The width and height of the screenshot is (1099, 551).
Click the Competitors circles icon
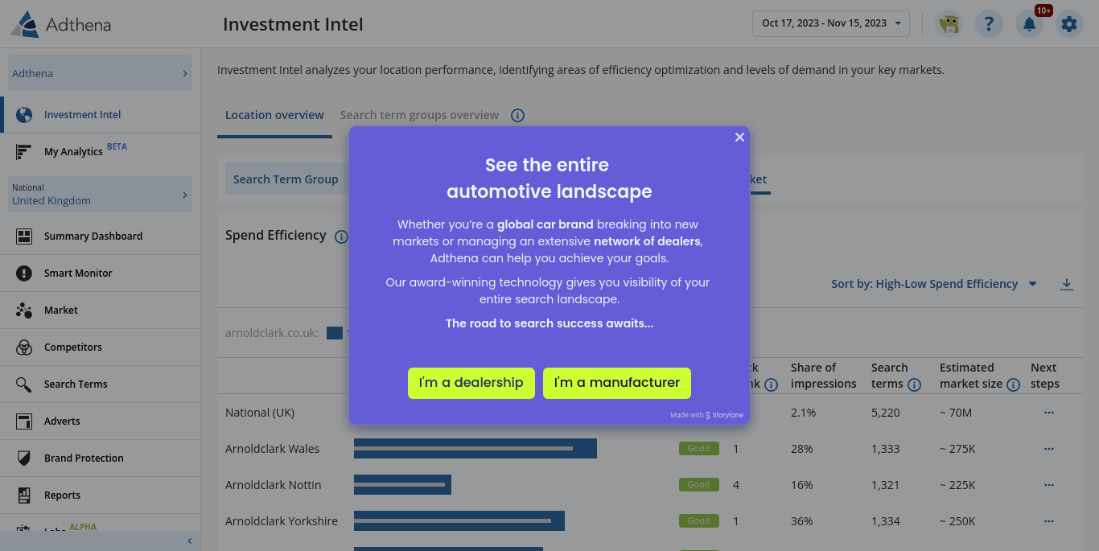tap(24, 347)
